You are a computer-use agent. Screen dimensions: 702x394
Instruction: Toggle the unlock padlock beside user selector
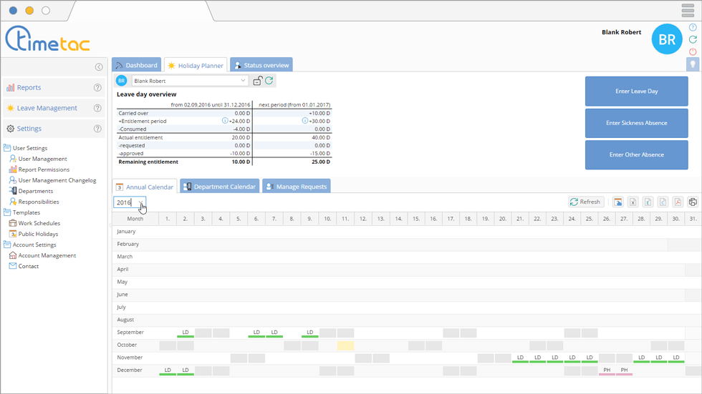pos(257,81)
